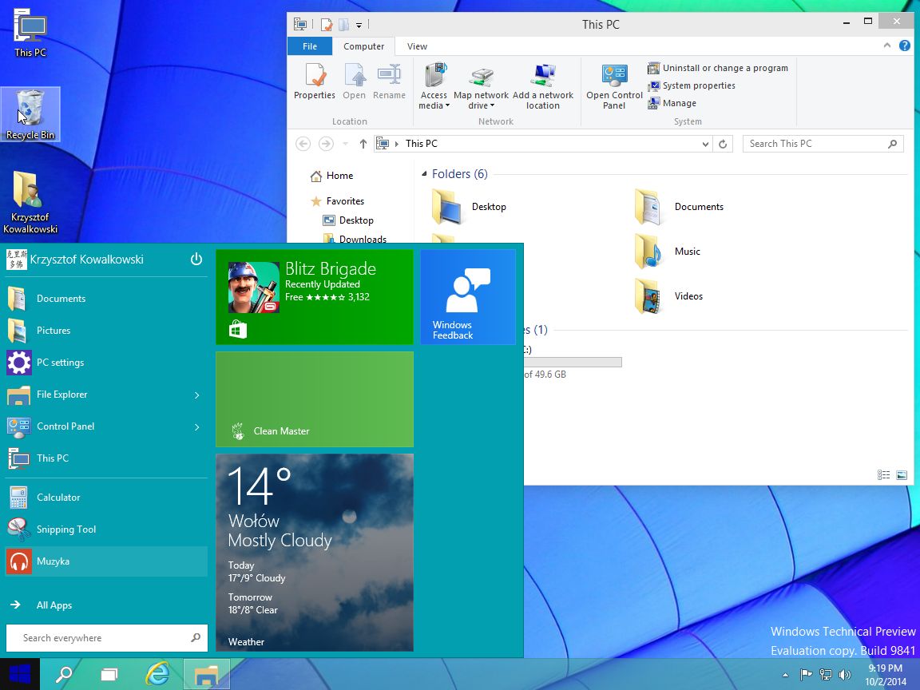Launch Muzyka from Start menu
The image size is (920, 690).
tap(106, 561)
